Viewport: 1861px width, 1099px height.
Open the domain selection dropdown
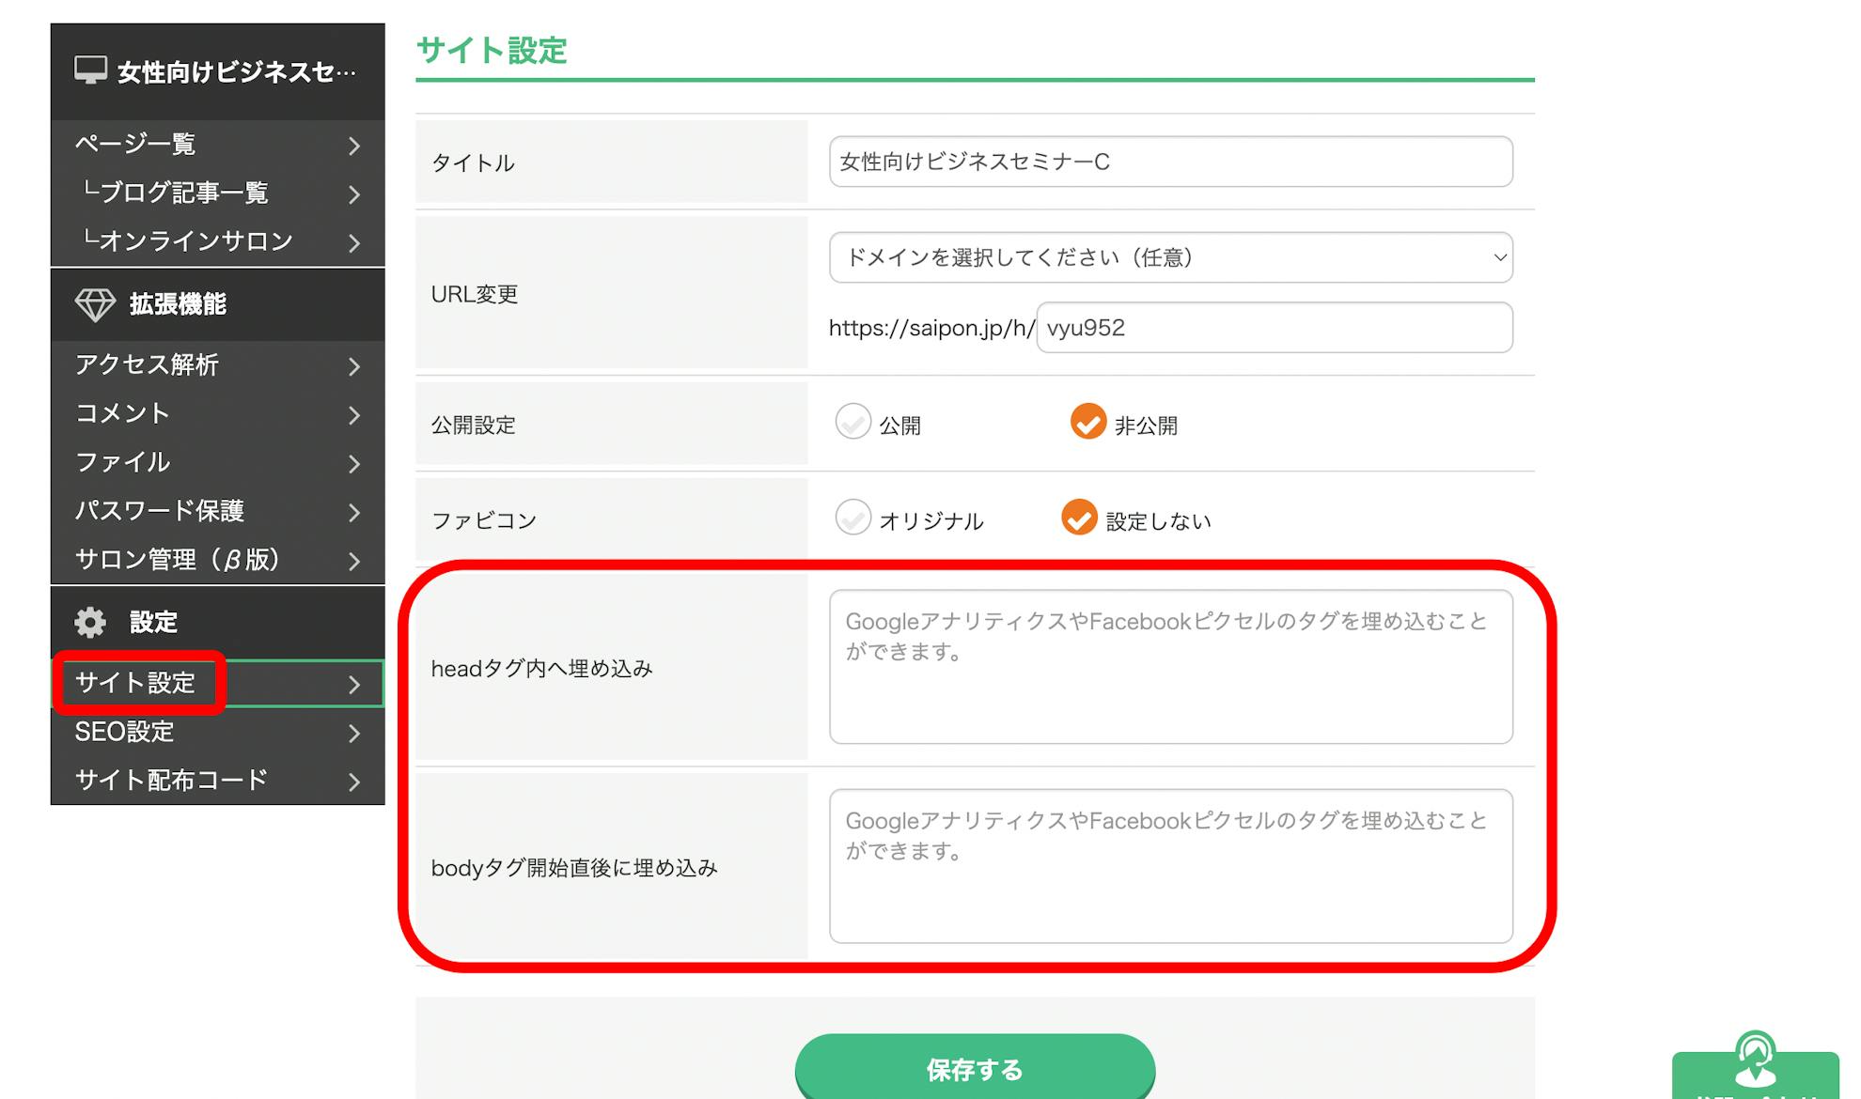[1170, 257]
